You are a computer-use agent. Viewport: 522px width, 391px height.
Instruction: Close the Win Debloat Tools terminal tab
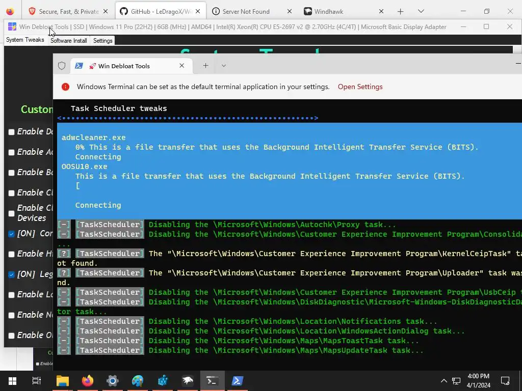[x=182, y=66]
